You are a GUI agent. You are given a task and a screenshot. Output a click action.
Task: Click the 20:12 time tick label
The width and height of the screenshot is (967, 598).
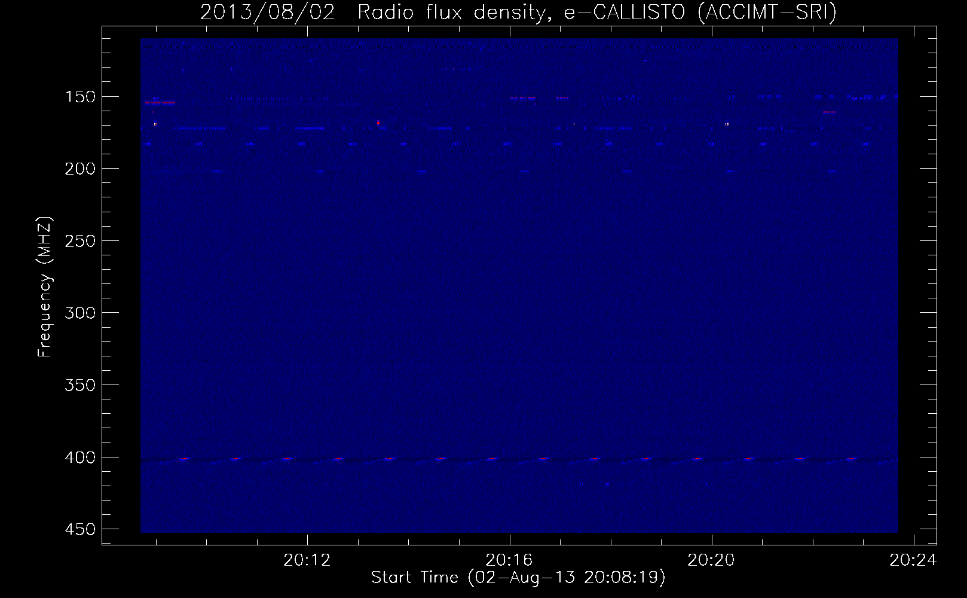tap(307, 560)
